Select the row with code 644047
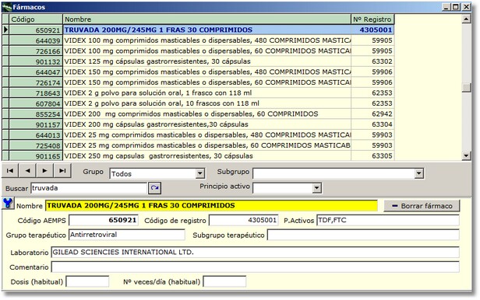 (x=198, y=72)
